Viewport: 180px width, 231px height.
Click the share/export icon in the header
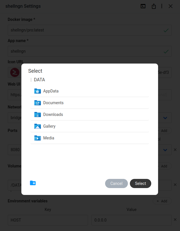[154, 6]
